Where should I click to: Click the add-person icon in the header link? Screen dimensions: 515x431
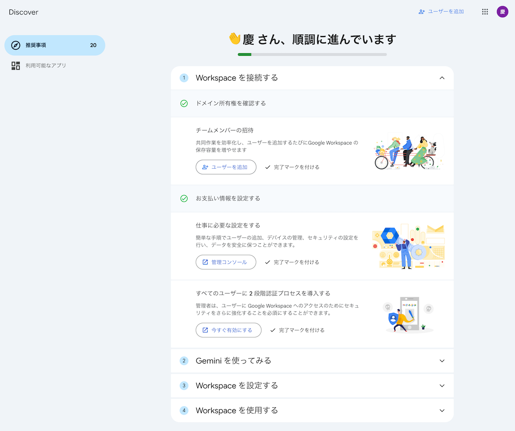coord(422,12)
